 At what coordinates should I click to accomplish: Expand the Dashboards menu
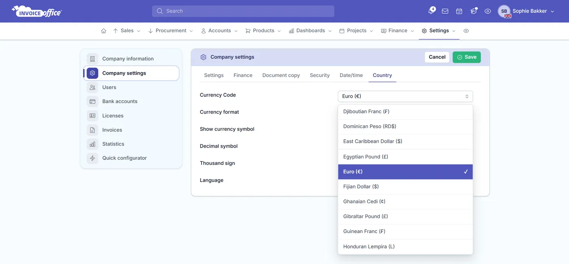pos(310,31)
